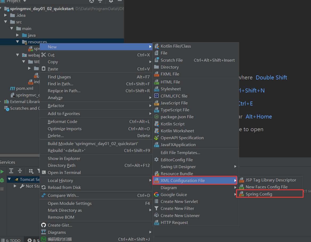
Task: Expand the Not Started node arrow
Action: click(x=15, y=186)
